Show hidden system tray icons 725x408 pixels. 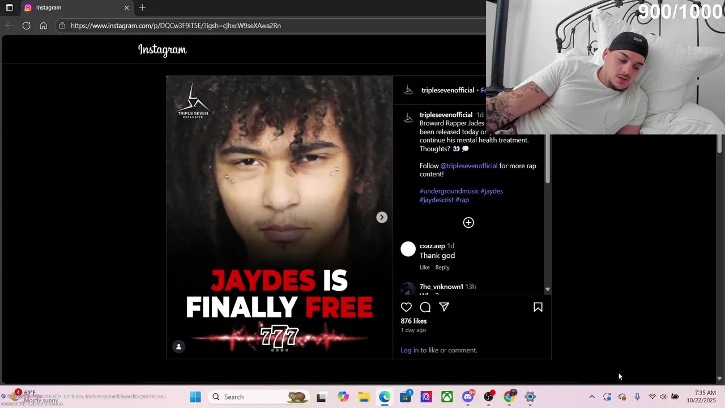pos(592,397)
